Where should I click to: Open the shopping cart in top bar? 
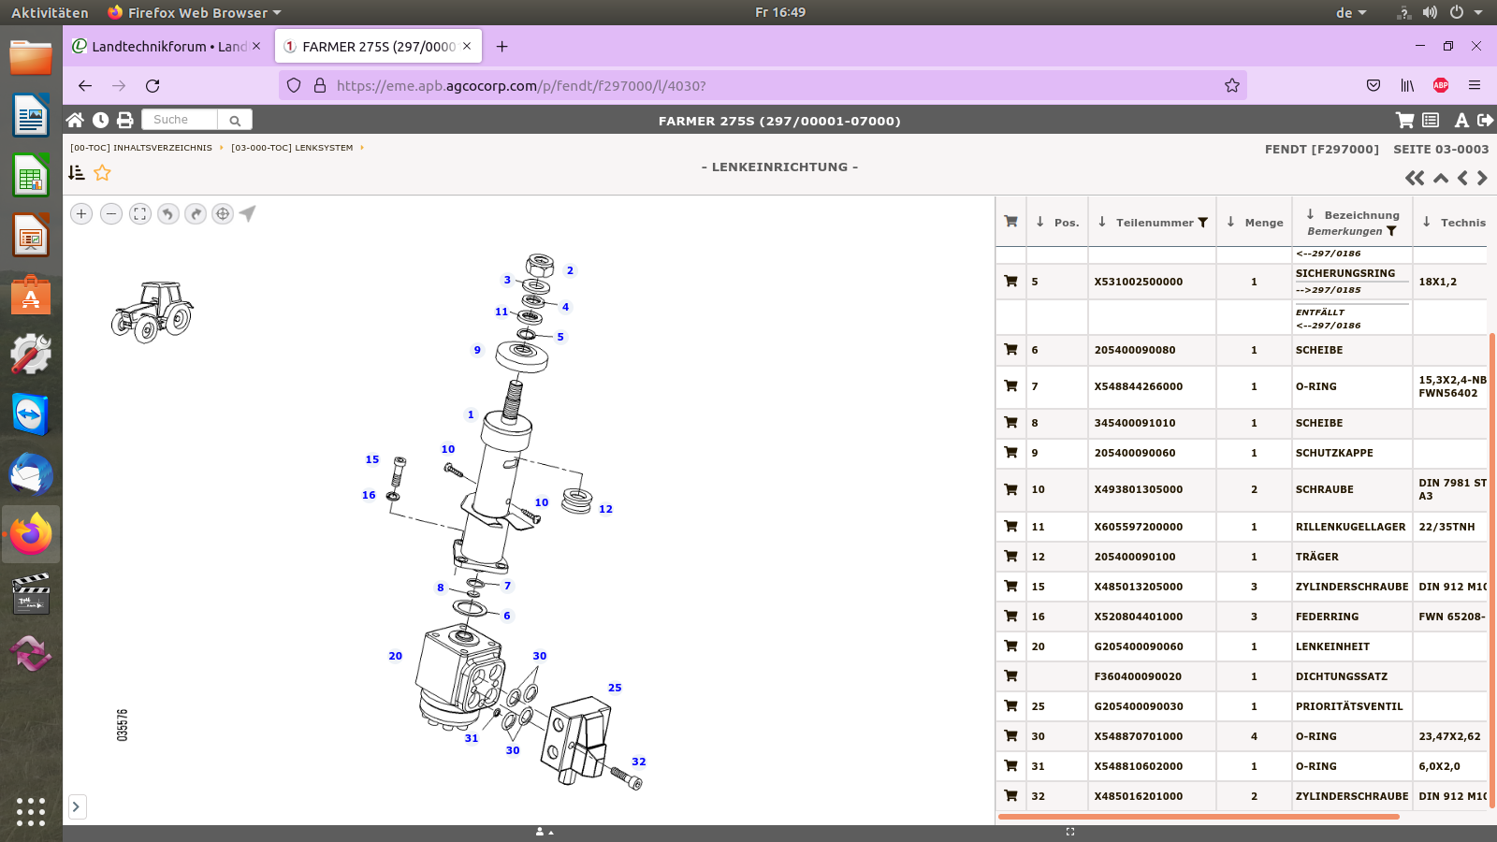point(1404,120)
